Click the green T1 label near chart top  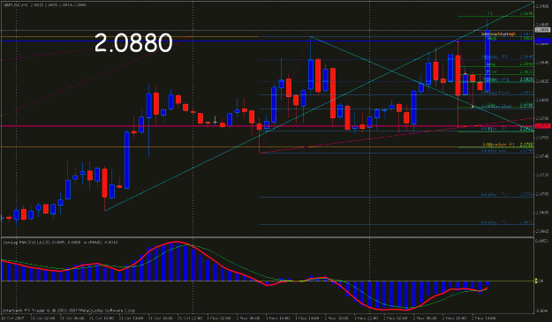click(490, 14)
